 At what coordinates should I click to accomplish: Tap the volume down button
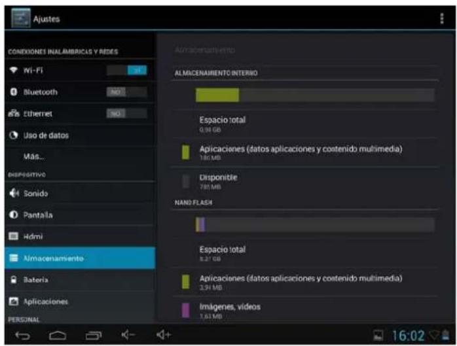128,335
